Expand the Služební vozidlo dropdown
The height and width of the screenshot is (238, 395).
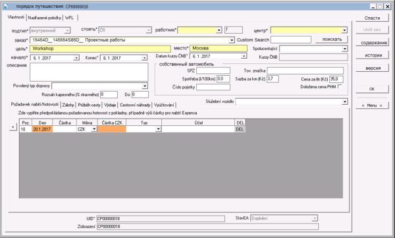pyautogui.click(x=344, y=102)
